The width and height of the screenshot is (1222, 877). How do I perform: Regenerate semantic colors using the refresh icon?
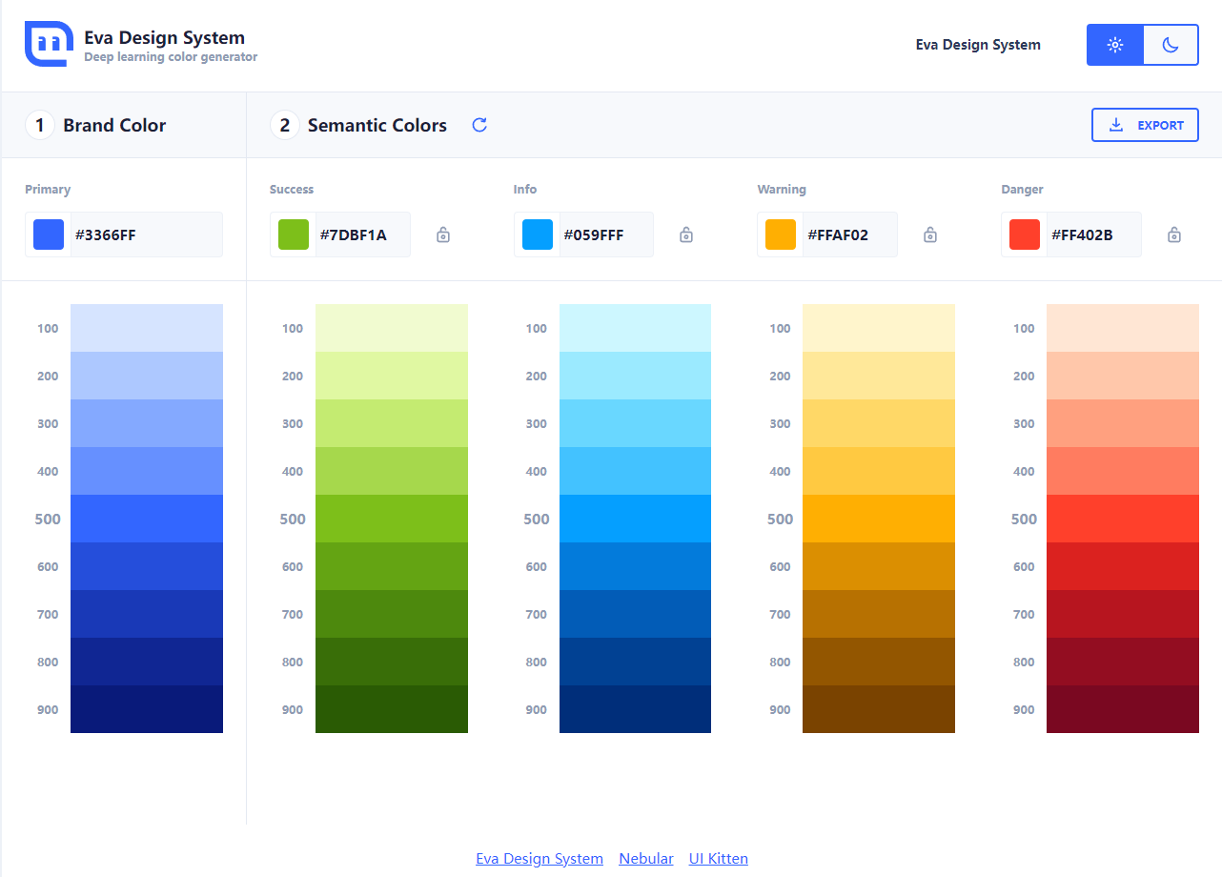(479, 125)
